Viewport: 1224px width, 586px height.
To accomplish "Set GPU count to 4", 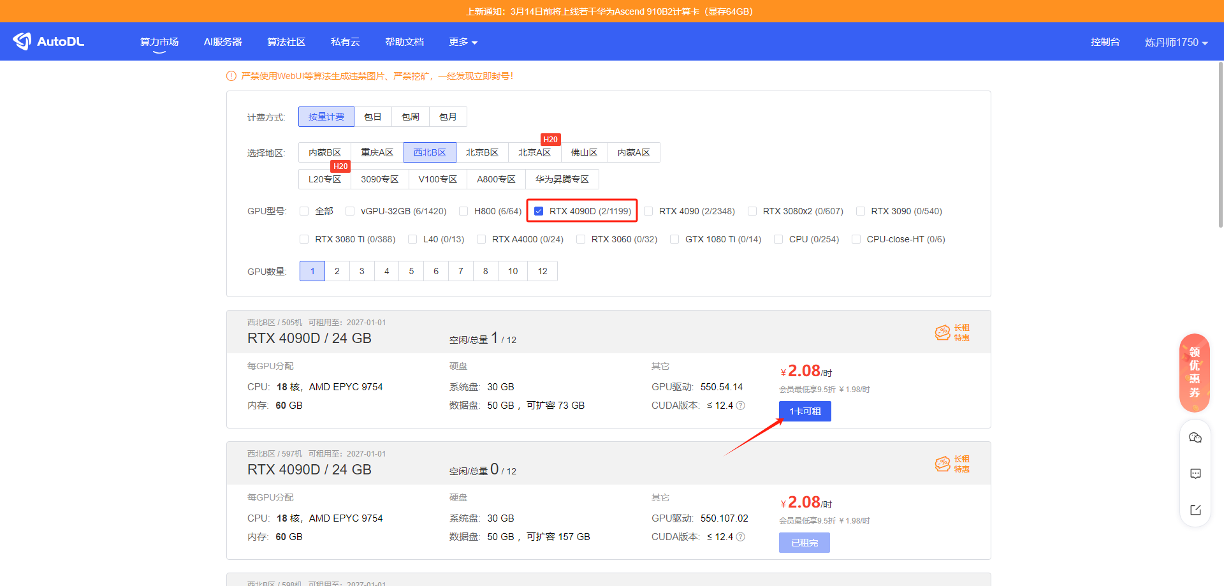I will [x=386, y=271].
